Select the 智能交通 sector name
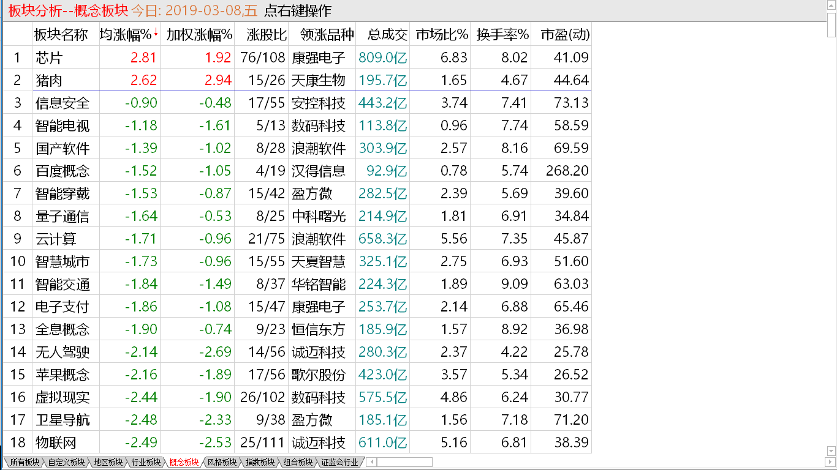Viewport: 837px width, 470px height. 62,284
